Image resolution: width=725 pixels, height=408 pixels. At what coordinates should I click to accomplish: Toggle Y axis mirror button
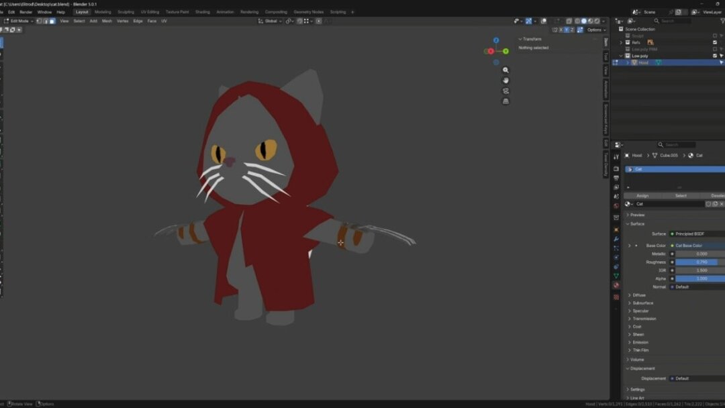pyautogui.click(x=567, y=30)
